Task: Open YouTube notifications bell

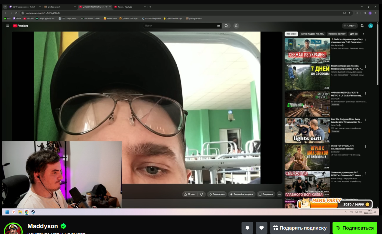Action: pyautogui.click(x=362, y=26)
